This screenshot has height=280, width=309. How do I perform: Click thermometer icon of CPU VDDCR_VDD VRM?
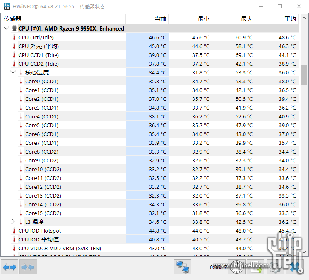(14, 248)
